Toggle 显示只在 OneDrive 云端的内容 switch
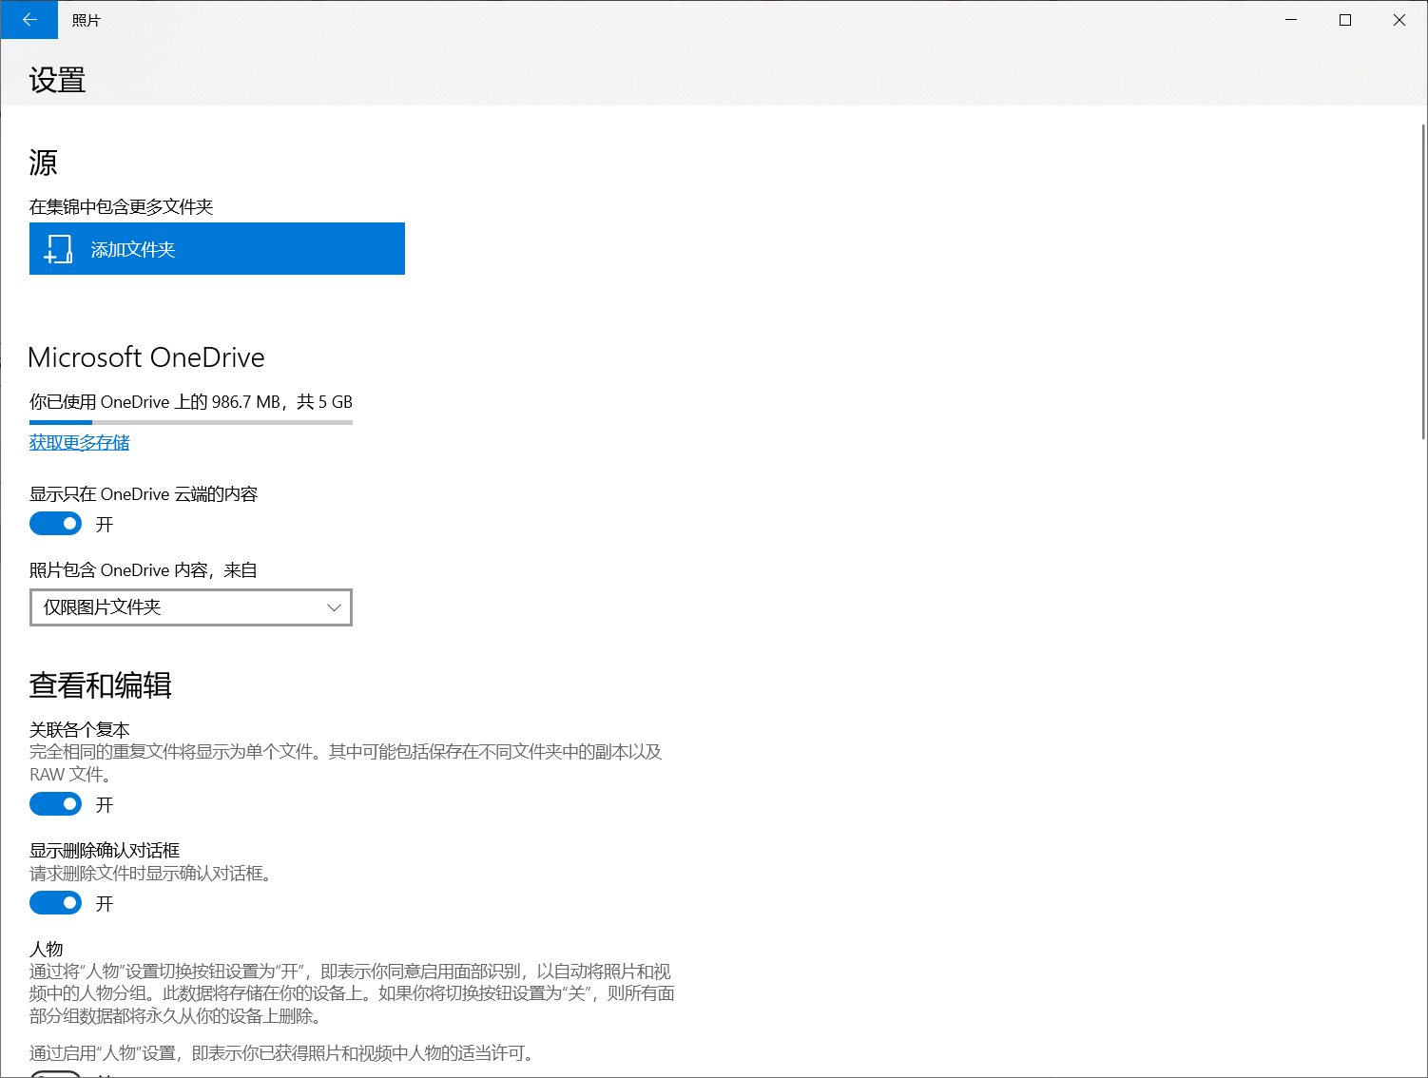The image size is (1428, 1078). point(55,524)
